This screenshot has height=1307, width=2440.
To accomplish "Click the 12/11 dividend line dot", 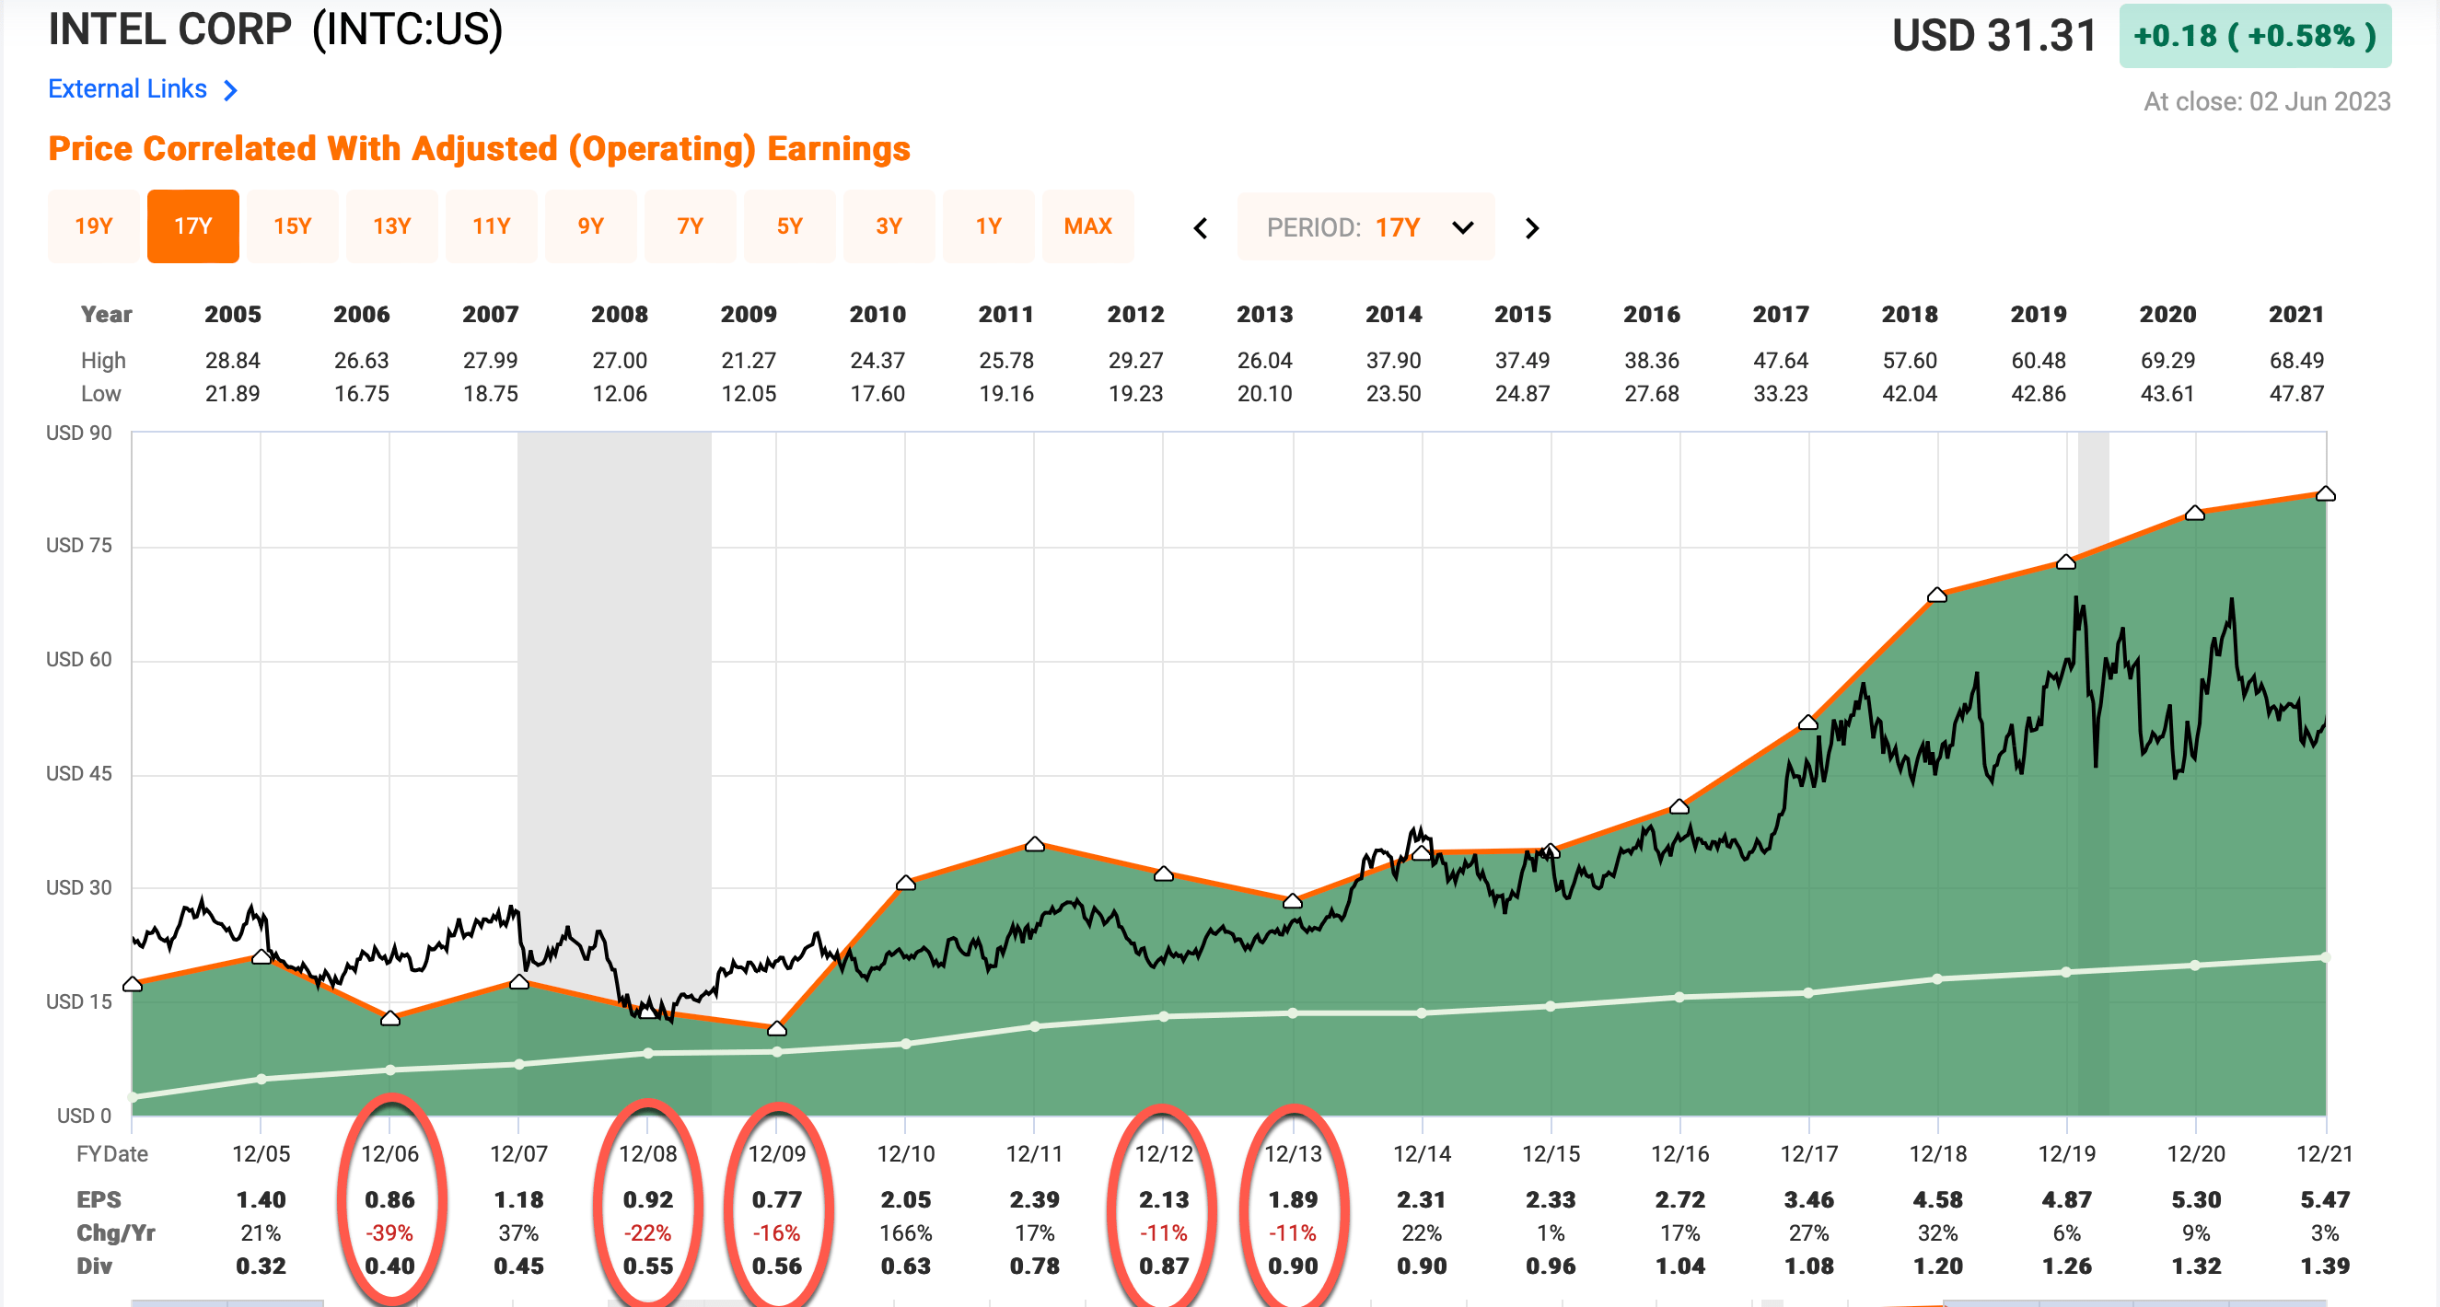I will coord(1034,1025).
